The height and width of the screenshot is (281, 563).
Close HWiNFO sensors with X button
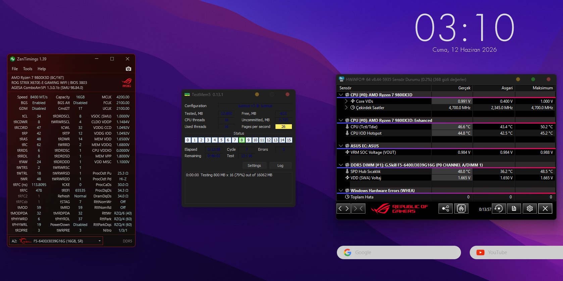(x=545, y=208)
